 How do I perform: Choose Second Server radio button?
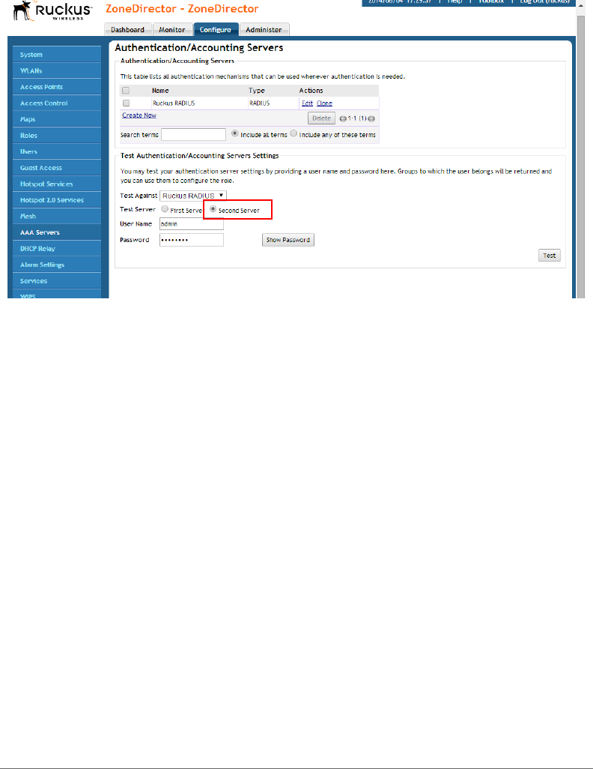[213, 209]
